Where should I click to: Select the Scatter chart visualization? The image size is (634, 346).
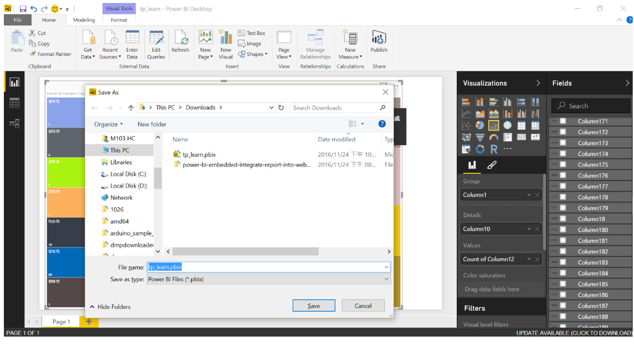pos(466,125)
